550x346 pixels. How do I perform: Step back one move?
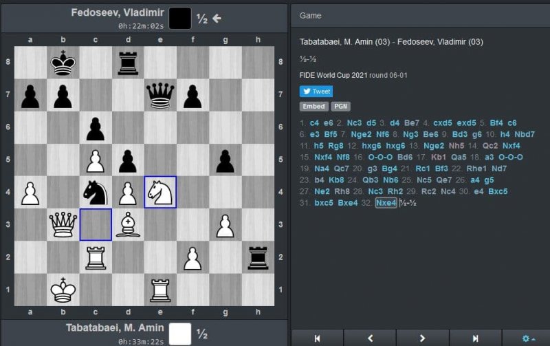(x=370, y=338)
